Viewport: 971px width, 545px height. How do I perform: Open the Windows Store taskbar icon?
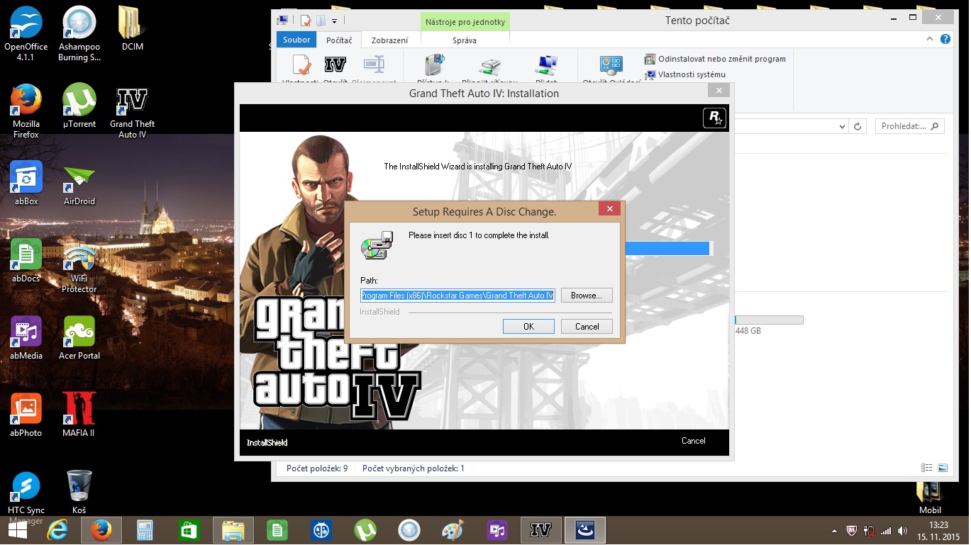click(x=189, y=529)
